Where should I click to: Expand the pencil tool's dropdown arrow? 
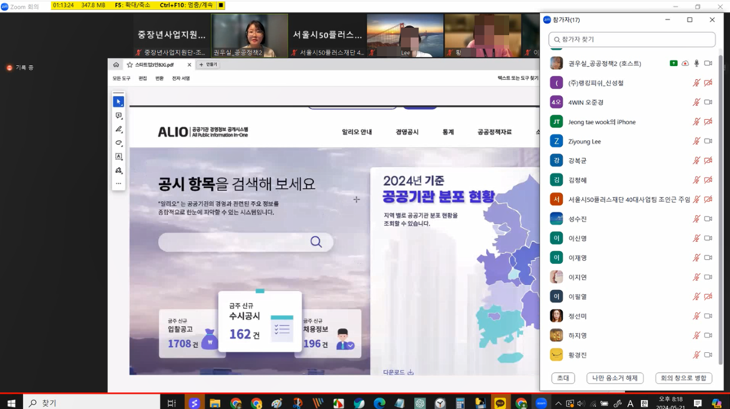point(123,133)
